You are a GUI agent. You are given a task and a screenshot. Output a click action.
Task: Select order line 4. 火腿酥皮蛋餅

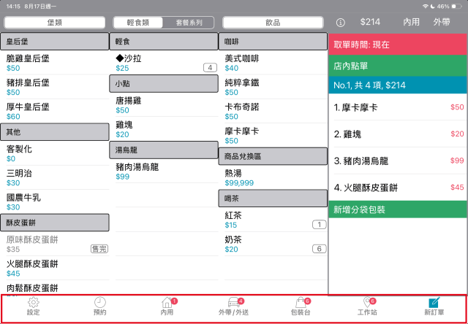[x=398, y=188]
